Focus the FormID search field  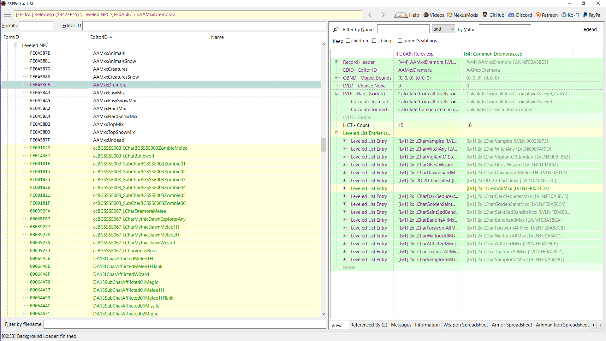36,26
